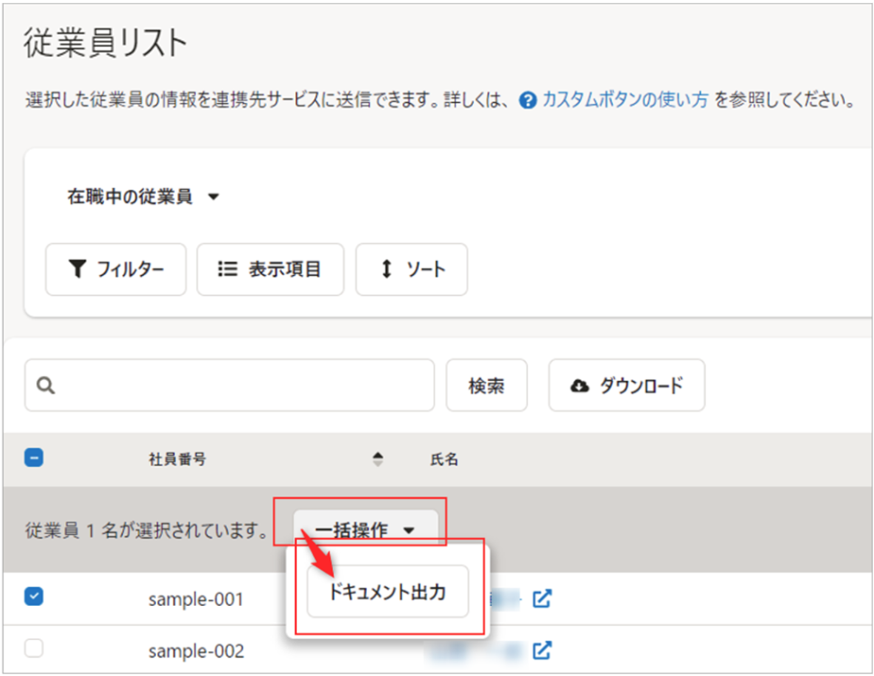
Task: Open the 一括操作 dropdown
Action: [366, 531]
